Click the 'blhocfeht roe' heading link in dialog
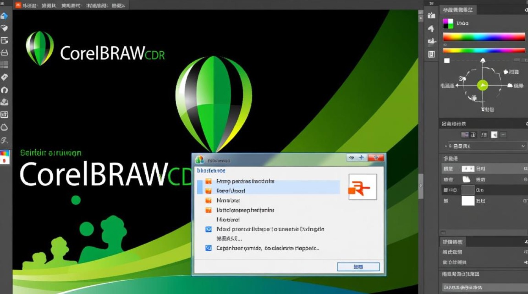This screenshot has height=294, width=528. click(211, 171)
